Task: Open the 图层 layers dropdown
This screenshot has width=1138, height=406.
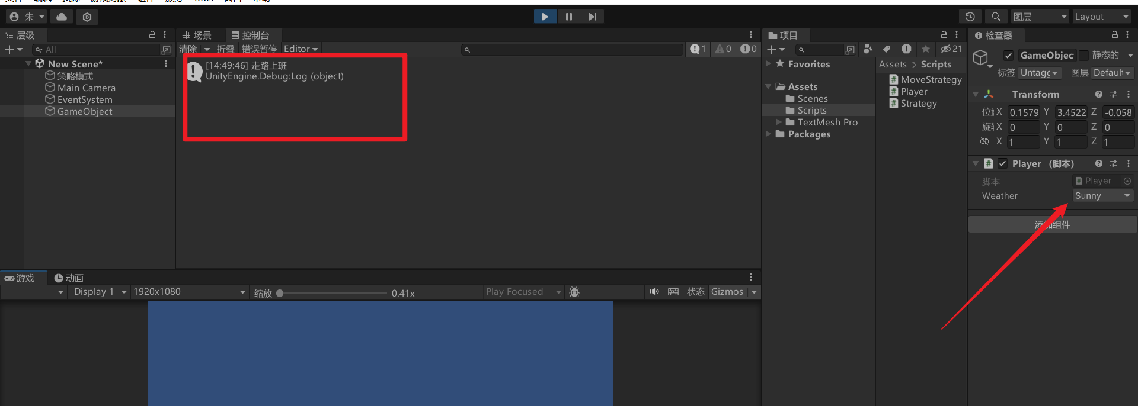Action: 1040,17
